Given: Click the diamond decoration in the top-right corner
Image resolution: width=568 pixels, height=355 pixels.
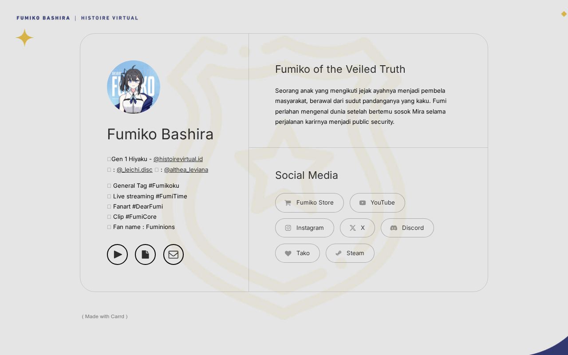Looking at the screenshot, I should pyautogui.click(x=564, y=14).
